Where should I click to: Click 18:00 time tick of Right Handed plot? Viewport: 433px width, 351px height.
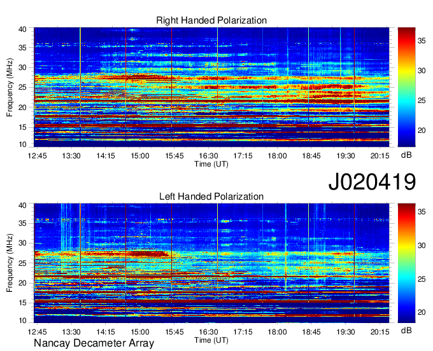[277, 156]
